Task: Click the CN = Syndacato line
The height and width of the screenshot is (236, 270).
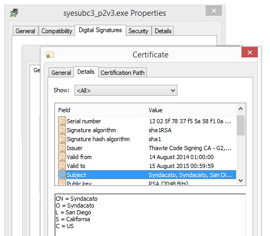Action: coord(77,199)
